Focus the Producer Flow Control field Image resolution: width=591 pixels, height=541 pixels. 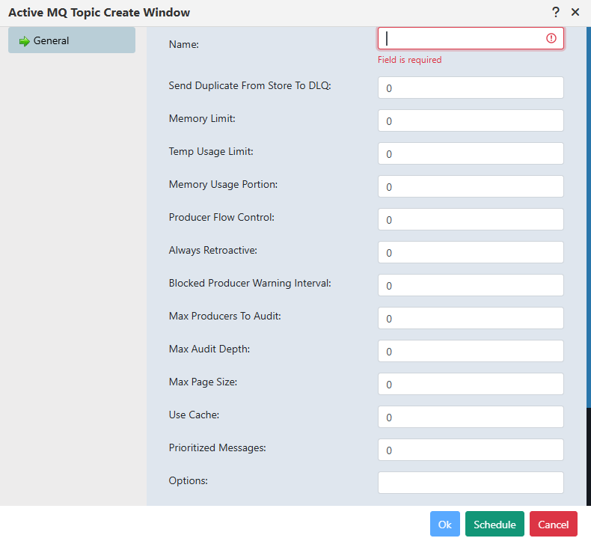(471, 219)
